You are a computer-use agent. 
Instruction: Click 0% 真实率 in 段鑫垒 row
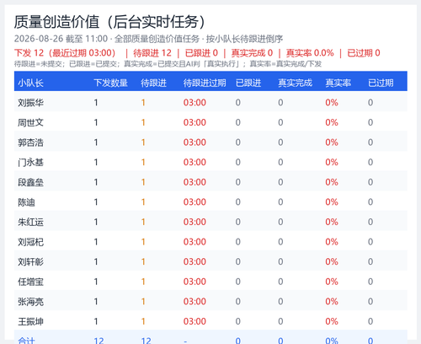[332, 182]
